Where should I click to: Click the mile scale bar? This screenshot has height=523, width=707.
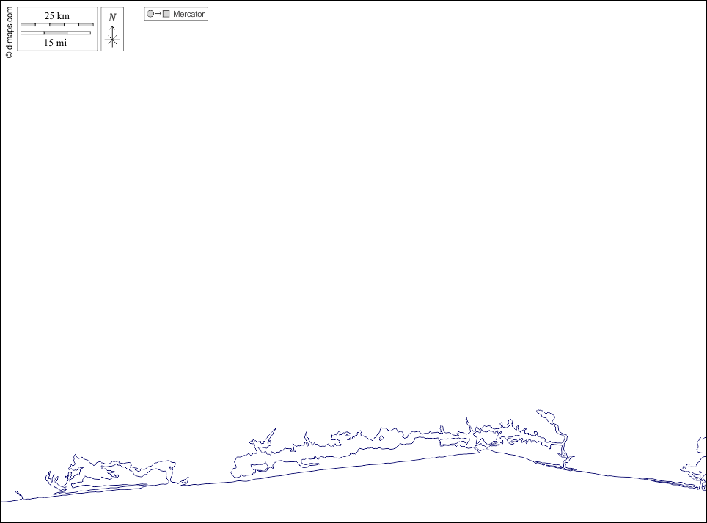click(x=55, y=32)
